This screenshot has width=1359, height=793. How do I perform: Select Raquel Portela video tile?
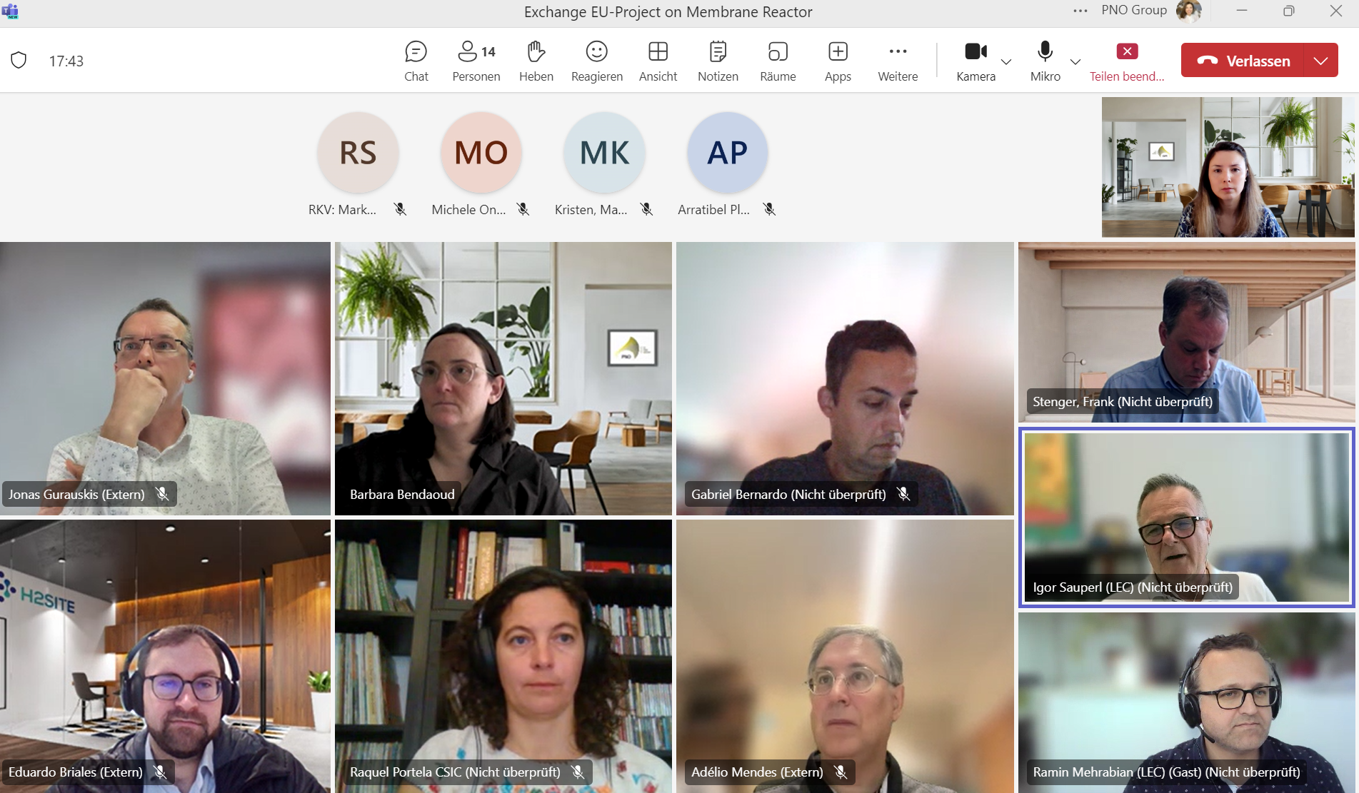click(x=503, y=656)
